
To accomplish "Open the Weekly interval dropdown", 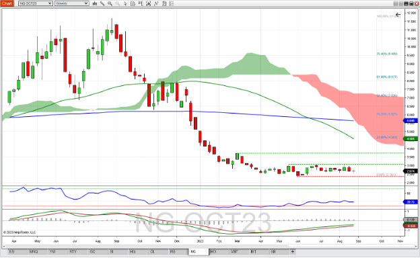I will click(x=72, y=3).
